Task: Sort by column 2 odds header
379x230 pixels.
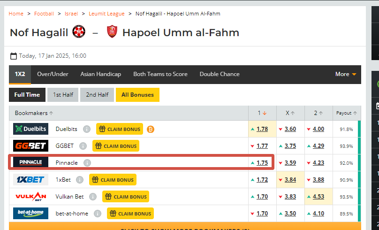Action: tap(318, 113)
